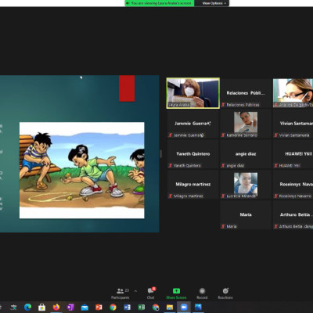Click the green Share Screen icon

coord(176,291)
